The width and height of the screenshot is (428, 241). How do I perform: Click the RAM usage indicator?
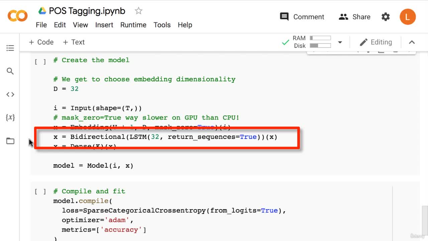point(312,38)
